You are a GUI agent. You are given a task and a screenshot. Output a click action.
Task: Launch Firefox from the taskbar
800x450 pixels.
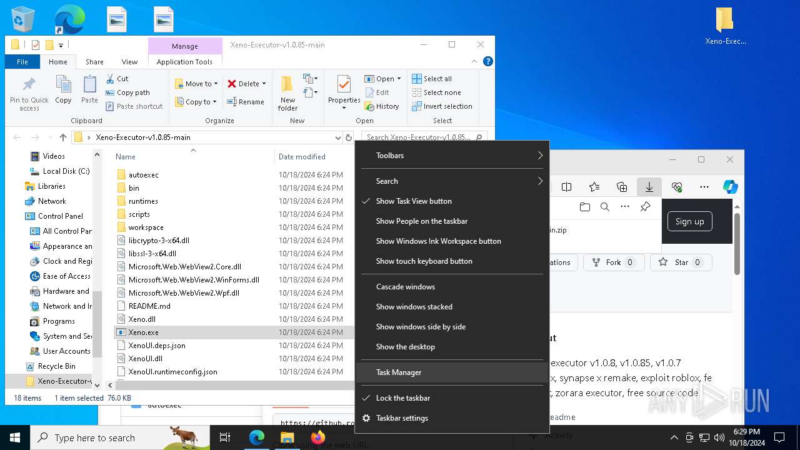pos(318,437)
